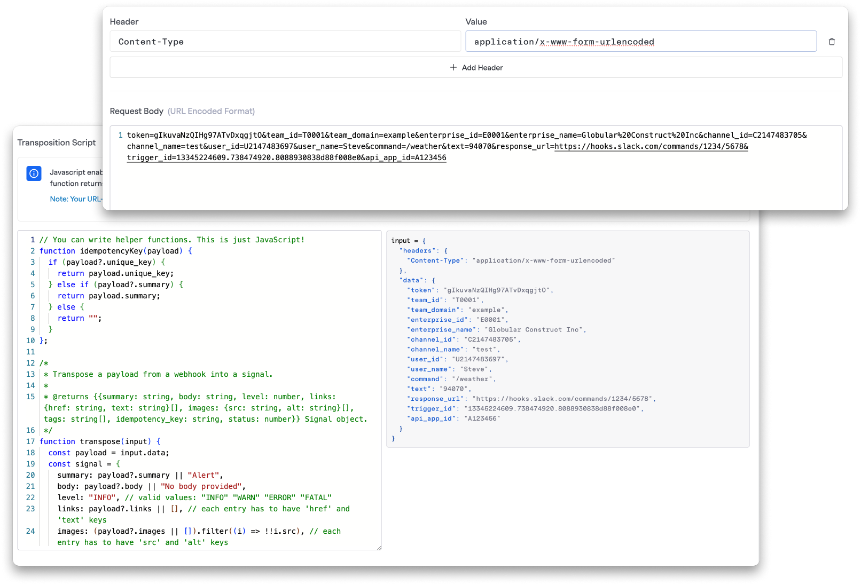
Task: Click the 'return payload.unique_key;' line
Action: coord(116,273)
